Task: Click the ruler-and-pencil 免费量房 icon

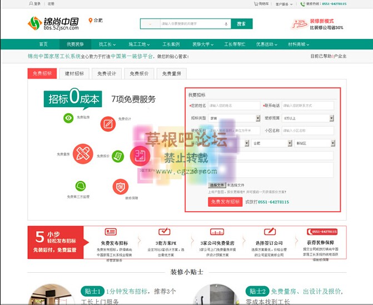Action: click(x=83, y=154)
